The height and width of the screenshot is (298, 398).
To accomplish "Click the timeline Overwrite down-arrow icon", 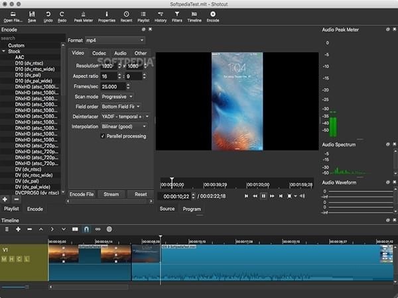I will point(64,229).
